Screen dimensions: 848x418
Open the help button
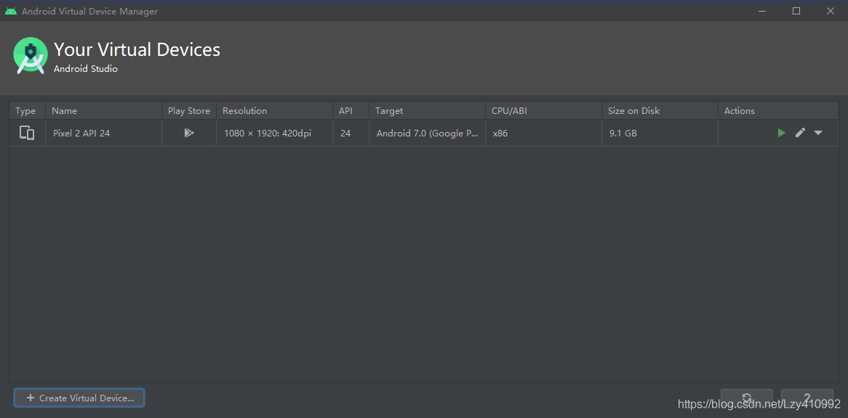pos(807,398)
